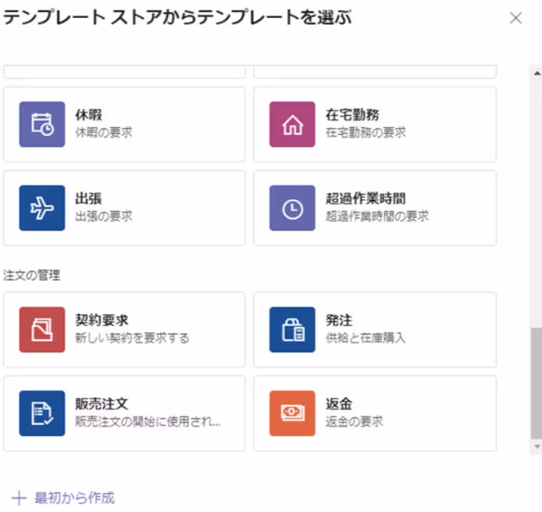Click the 返金の要求 description text

click(355, 421)
